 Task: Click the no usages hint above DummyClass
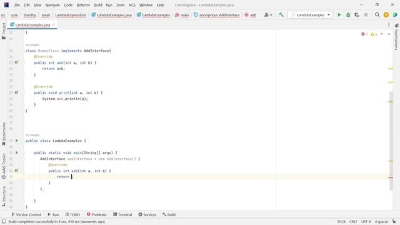pos(32,45)
